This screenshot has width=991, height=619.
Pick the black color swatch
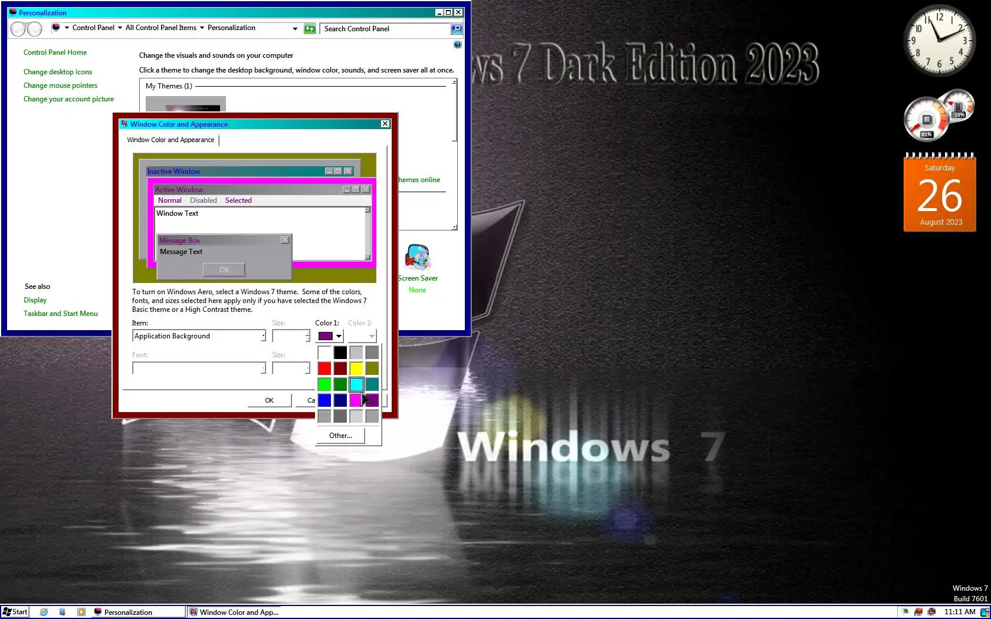pyautogui.click(x=340, y=353)
